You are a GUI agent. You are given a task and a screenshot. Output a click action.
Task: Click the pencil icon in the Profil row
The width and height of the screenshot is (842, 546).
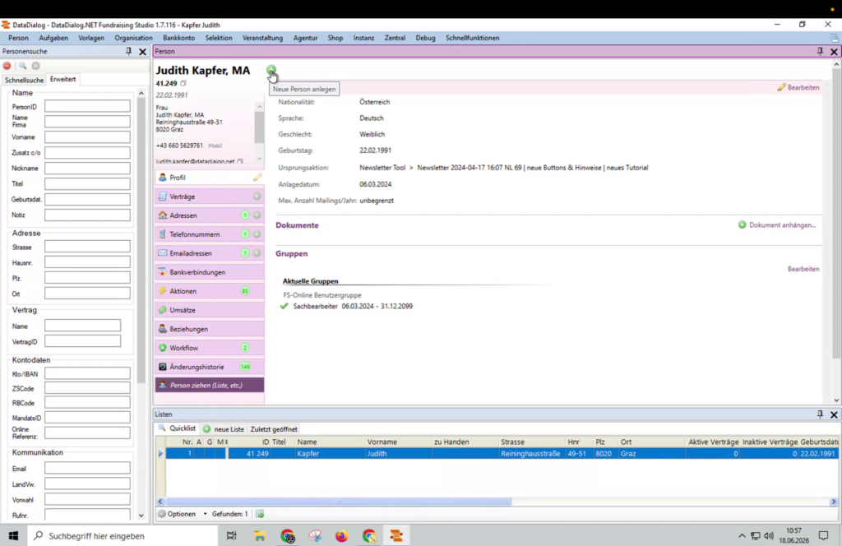pos(257,177)
